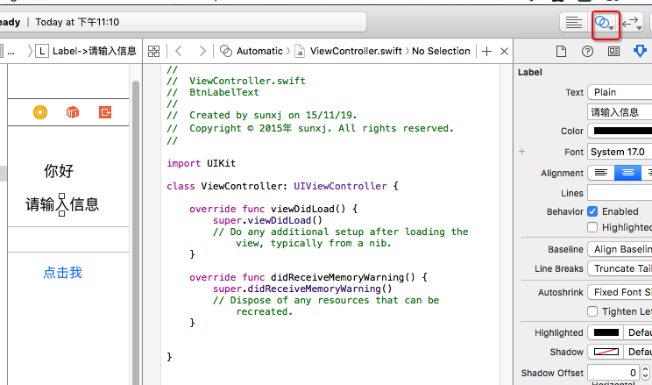Enable Tighten Letter Spacing checkbox
The width and height of the screenshot is (652, 385).
coord(592,311)
